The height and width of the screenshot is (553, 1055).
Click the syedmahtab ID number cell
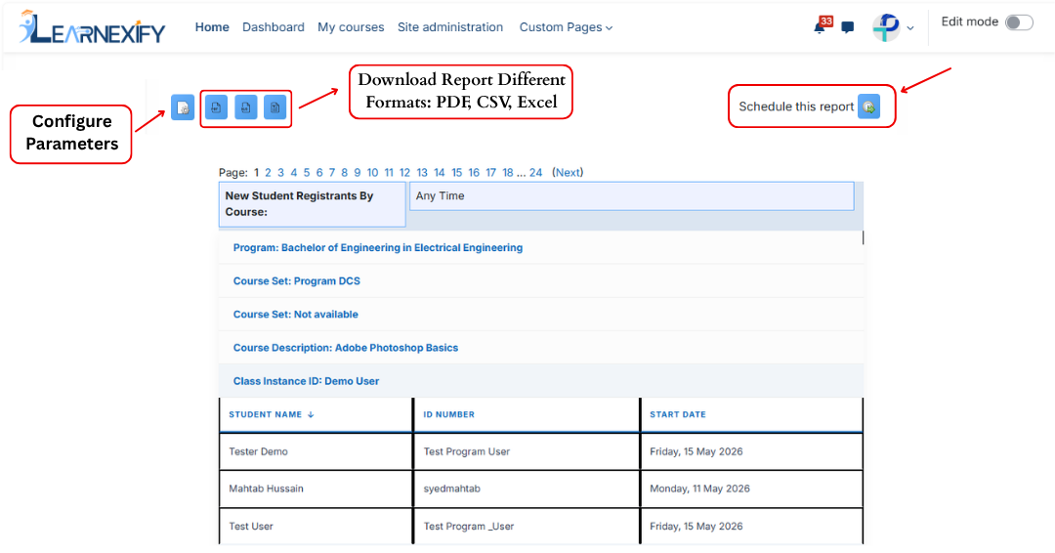point(527,489)
